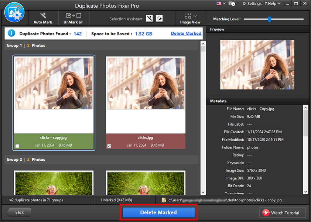Open the Help menu
This screenshot has width=311, height=222.
(x=273, y=4)
